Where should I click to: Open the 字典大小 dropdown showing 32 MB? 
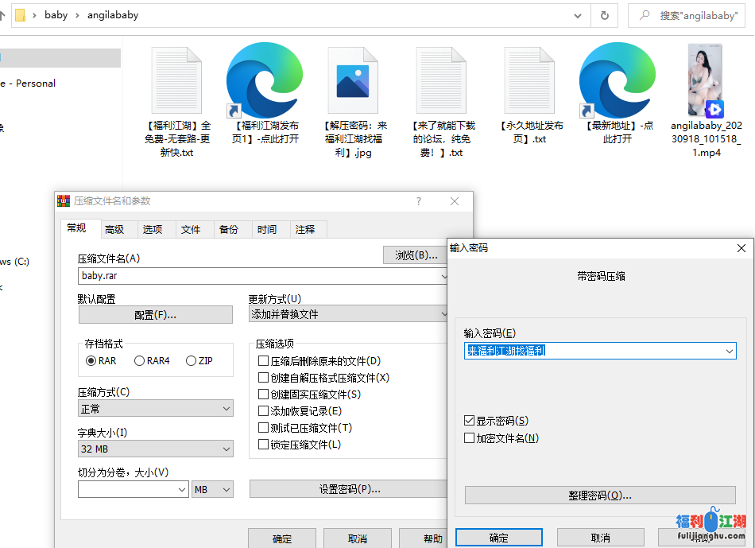pyautogui.click(x=155, y=449)
